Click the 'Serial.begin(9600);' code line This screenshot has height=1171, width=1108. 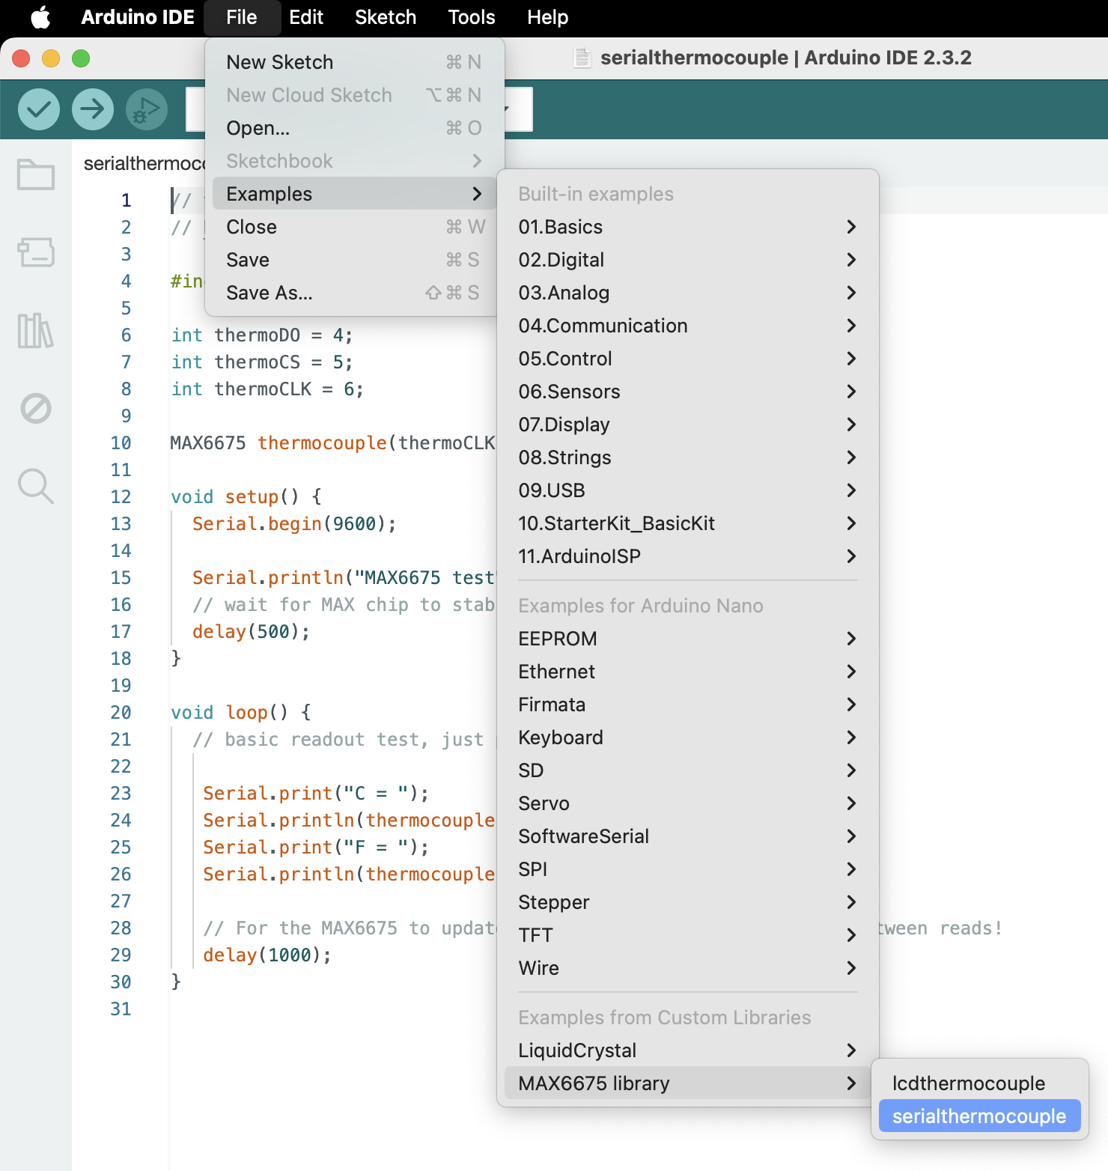tap(293, 523)
